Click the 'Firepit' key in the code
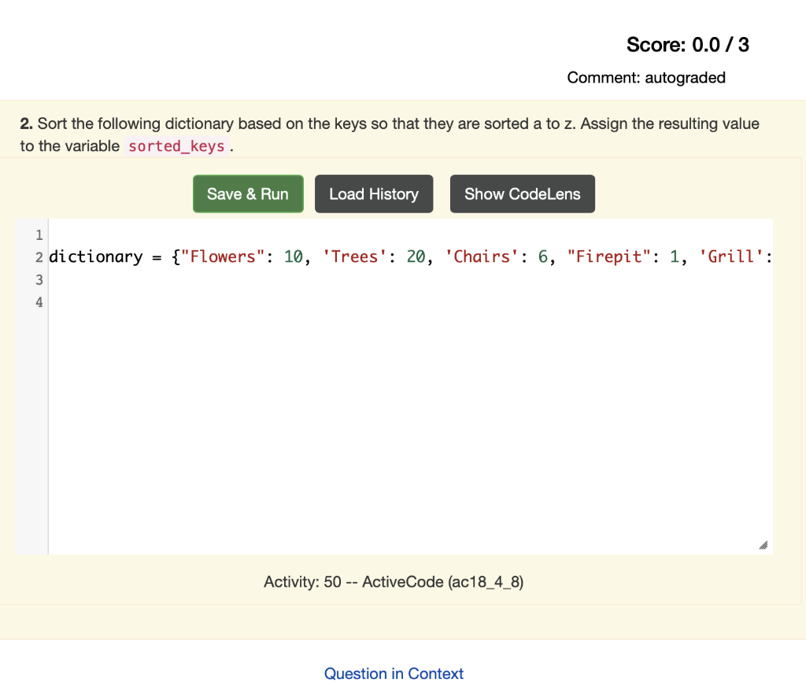The image size is (806, 697). 609,256
